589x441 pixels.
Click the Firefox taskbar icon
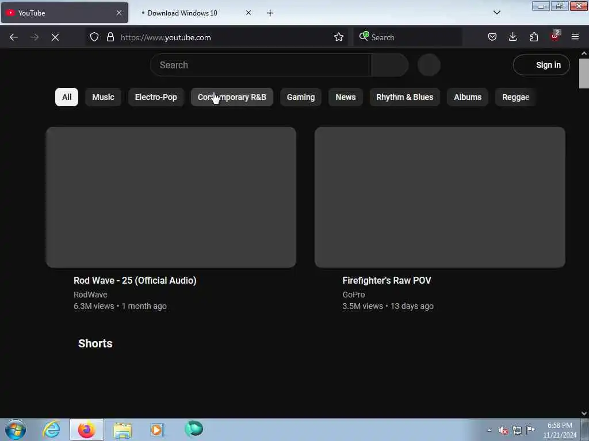[x=86, y=430]
